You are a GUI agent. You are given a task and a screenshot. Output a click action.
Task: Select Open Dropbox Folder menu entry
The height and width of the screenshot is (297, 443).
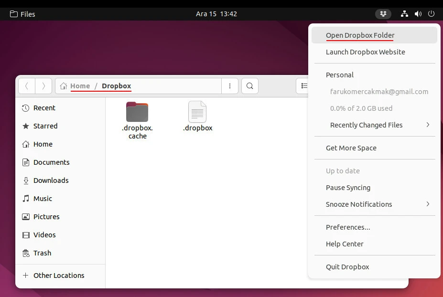pos(360,35)
